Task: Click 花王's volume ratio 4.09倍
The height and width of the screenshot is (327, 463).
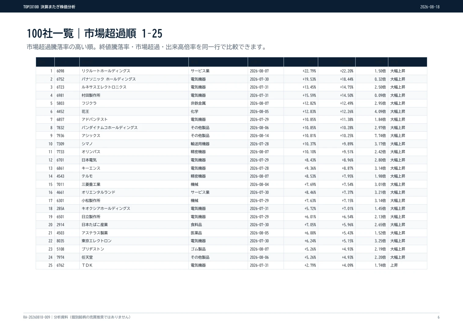Action: 380,112
